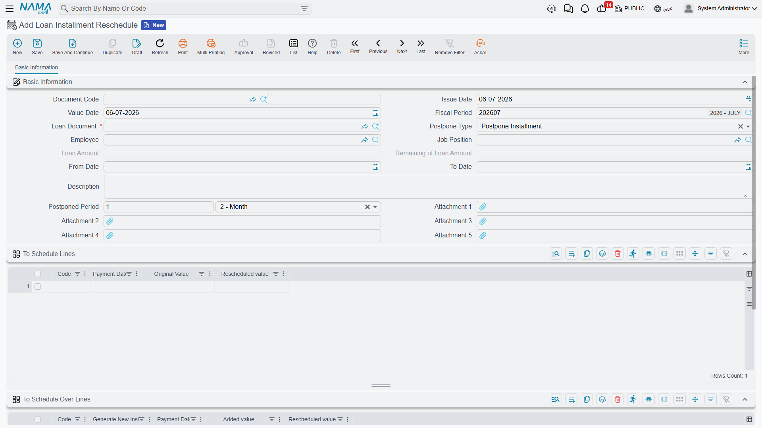Open the notifications bell icon
This screenshot has width=762, height=428.
coord(585,9)
